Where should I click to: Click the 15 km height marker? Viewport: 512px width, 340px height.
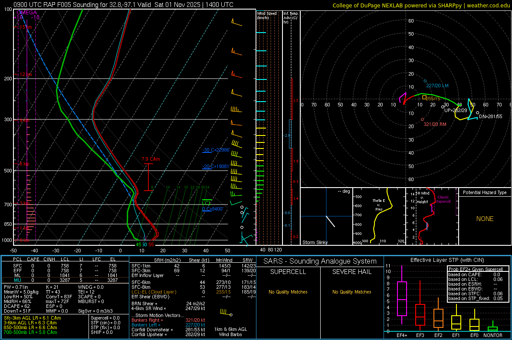click(x=26, y=27)
